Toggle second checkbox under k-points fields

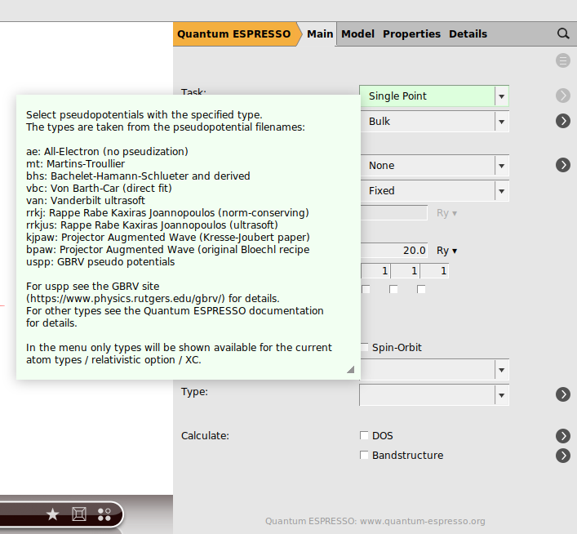(393, 290)
